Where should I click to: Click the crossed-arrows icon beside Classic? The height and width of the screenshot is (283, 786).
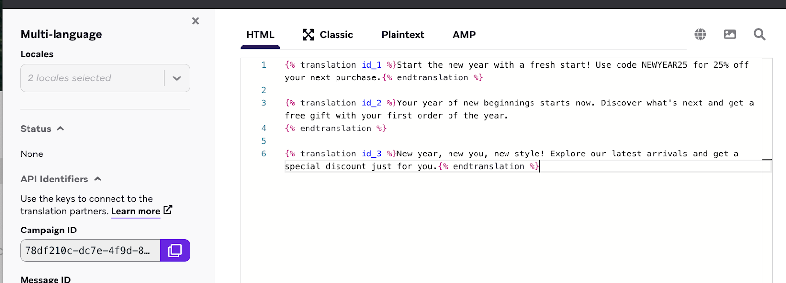tap(309, 34)
